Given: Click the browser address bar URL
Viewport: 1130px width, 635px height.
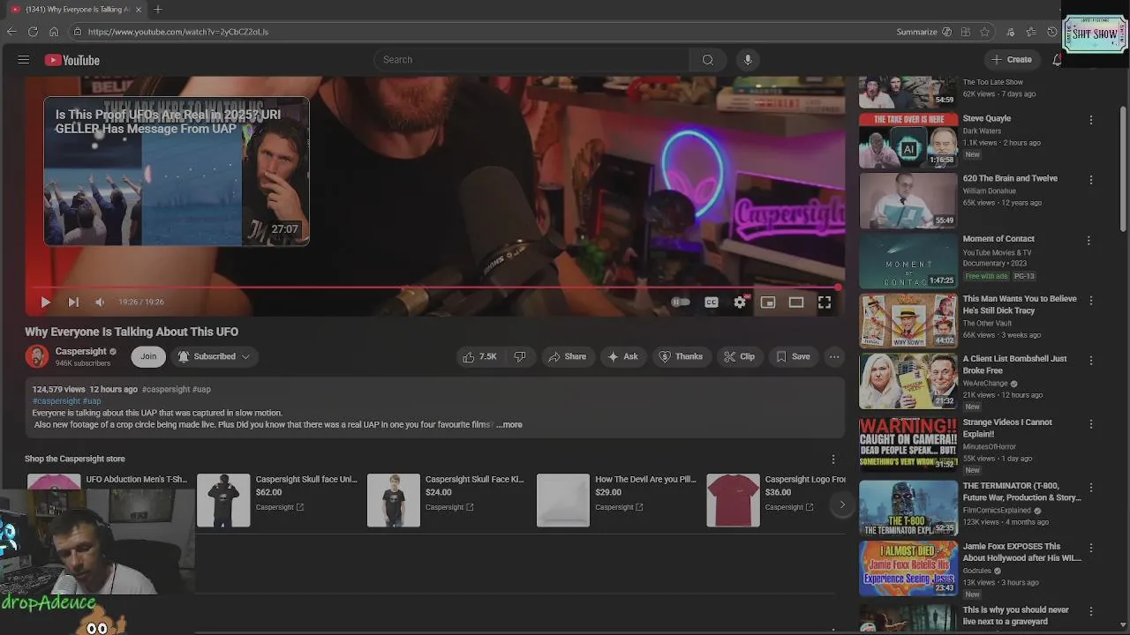Looking at the screenshot, I should (178, 32).
